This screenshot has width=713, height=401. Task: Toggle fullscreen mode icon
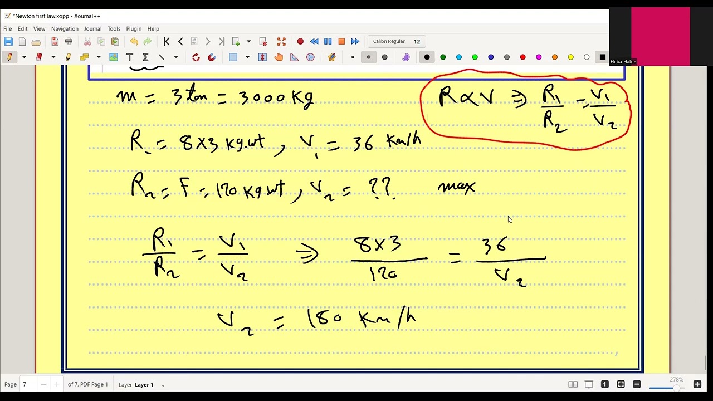coord(281,41)
